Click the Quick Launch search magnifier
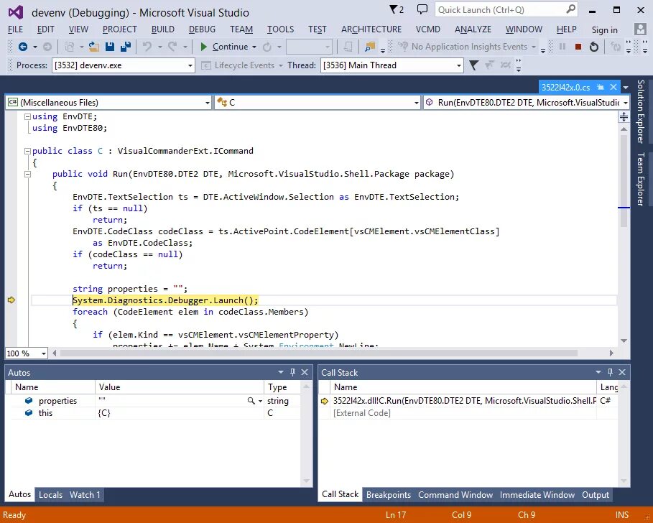The height and width of the screenshot is (523, 653). (x=570, y=9)
